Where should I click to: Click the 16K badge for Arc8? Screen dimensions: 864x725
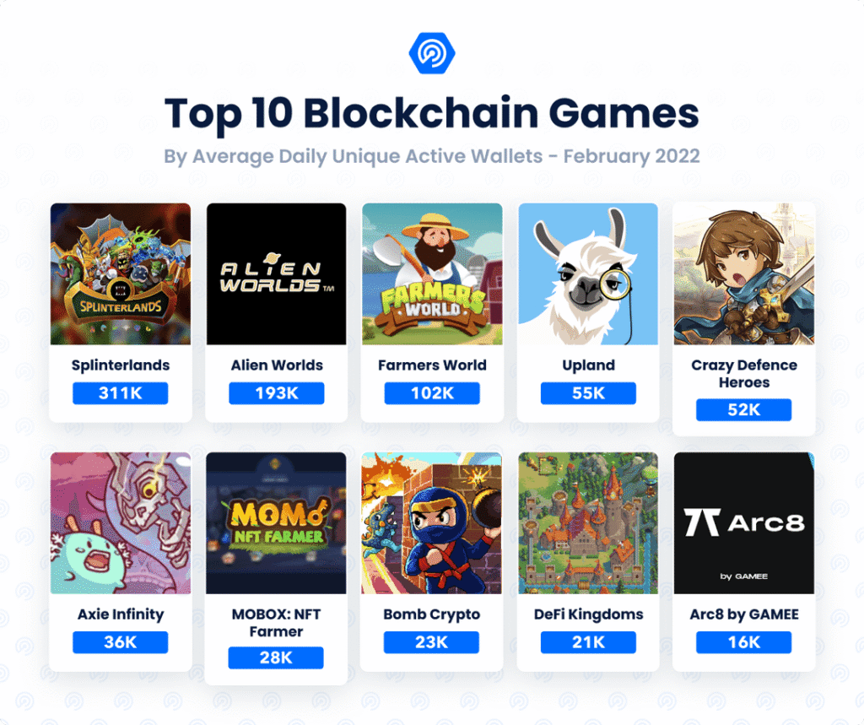[743, 642]
